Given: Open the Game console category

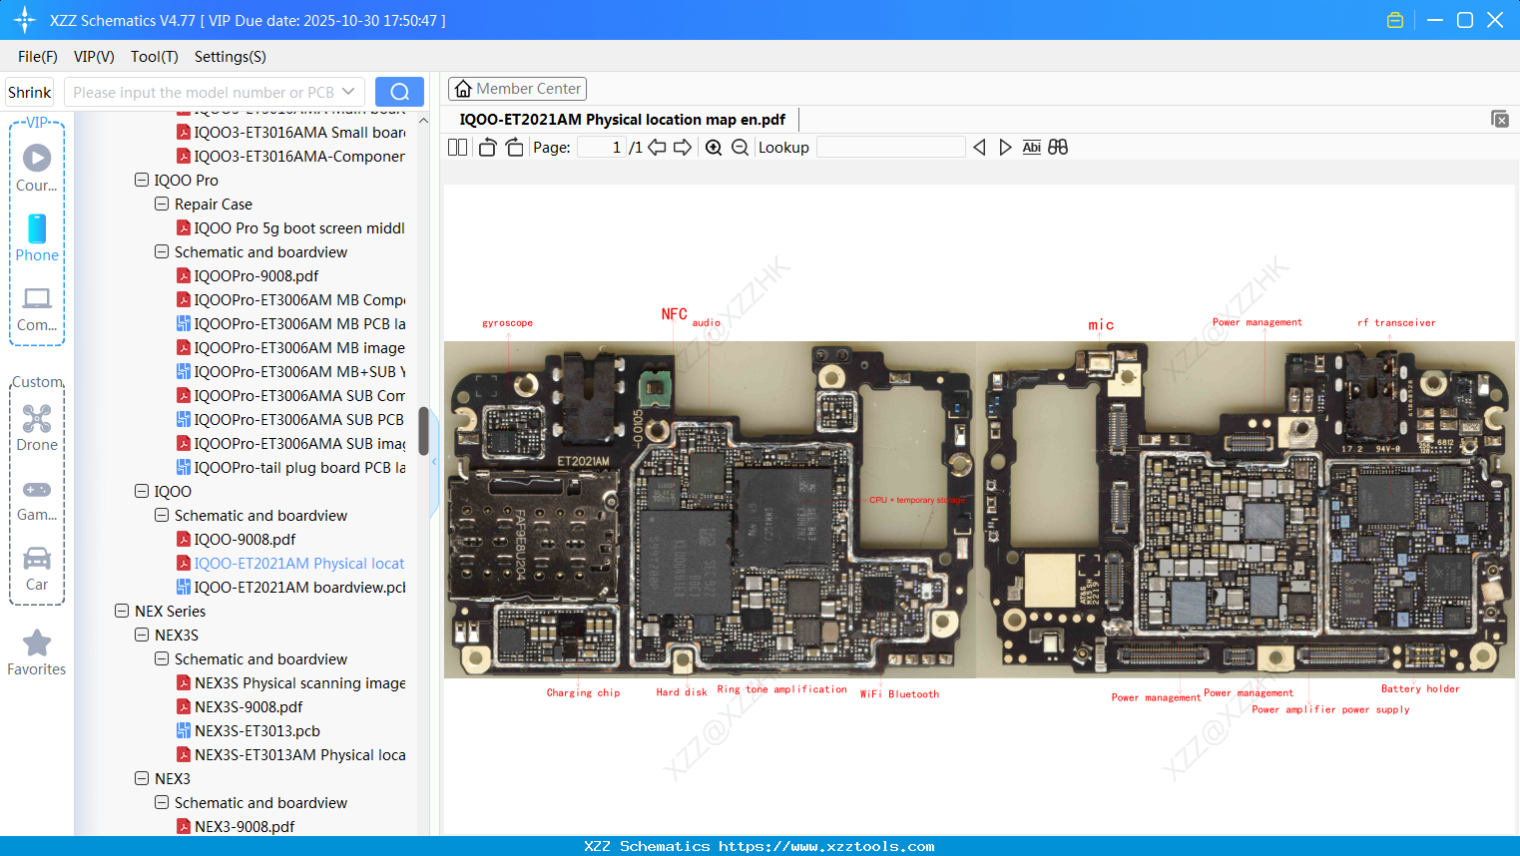Looking at the screenshot, I should click(37, 498).
